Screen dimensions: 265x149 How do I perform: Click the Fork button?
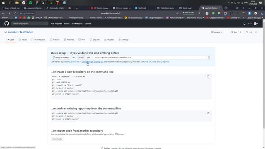tap(249, 32)
